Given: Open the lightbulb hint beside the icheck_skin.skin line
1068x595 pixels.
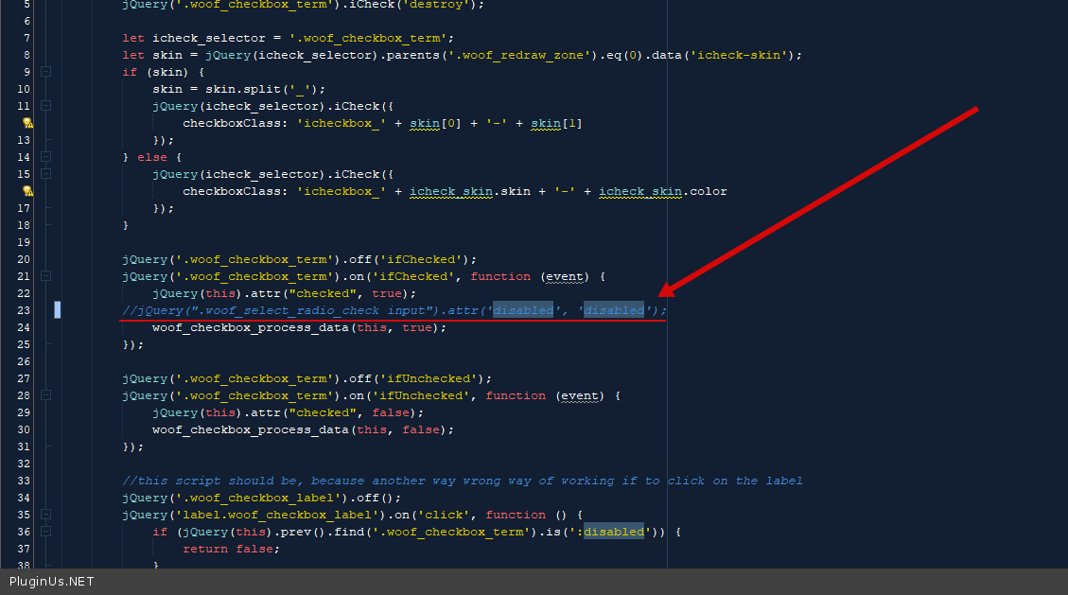Looking at the screenshot, I should (x=27, y=191).
